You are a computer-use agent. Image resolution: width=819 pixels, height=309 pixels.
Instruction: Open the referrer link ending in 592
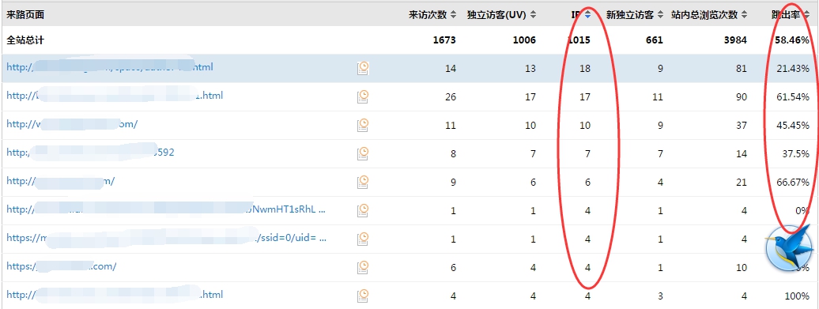click(x=90, y=153)
